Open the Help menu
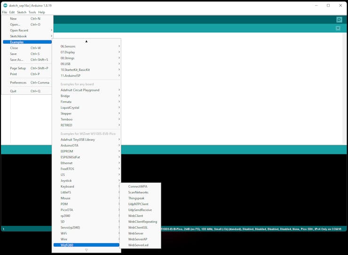 point(42,12)
